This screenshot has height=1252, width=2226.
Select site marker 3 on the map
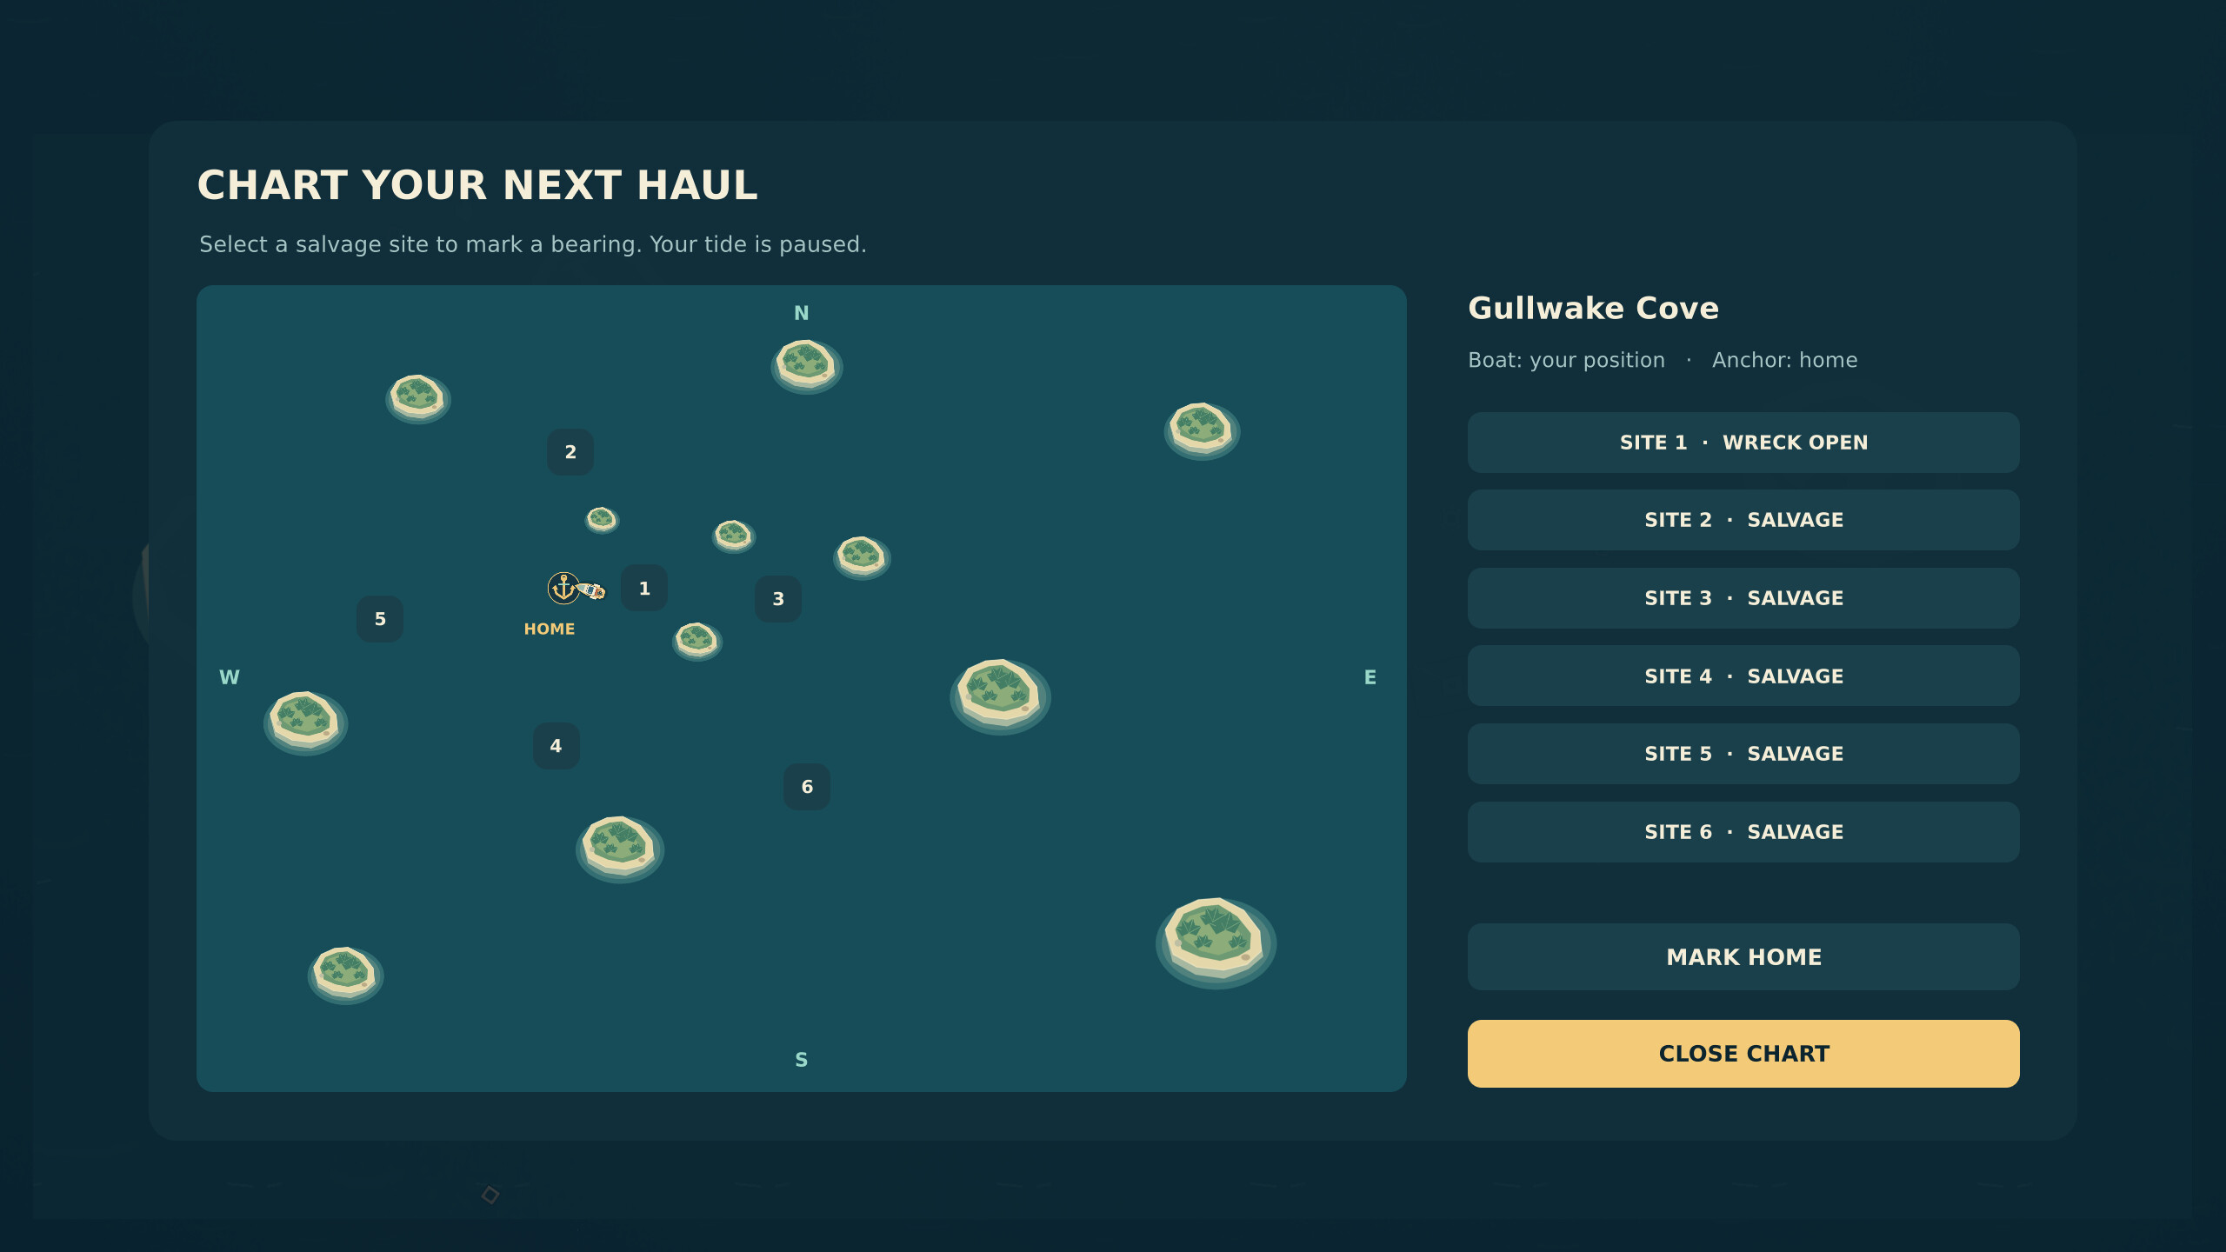coord(778,599)
